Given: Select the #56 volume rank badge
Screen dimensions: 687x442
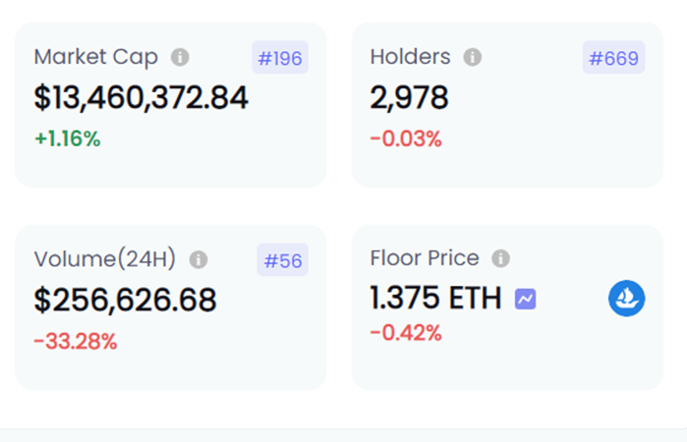Looking at the screenshot, I should 283,259.
